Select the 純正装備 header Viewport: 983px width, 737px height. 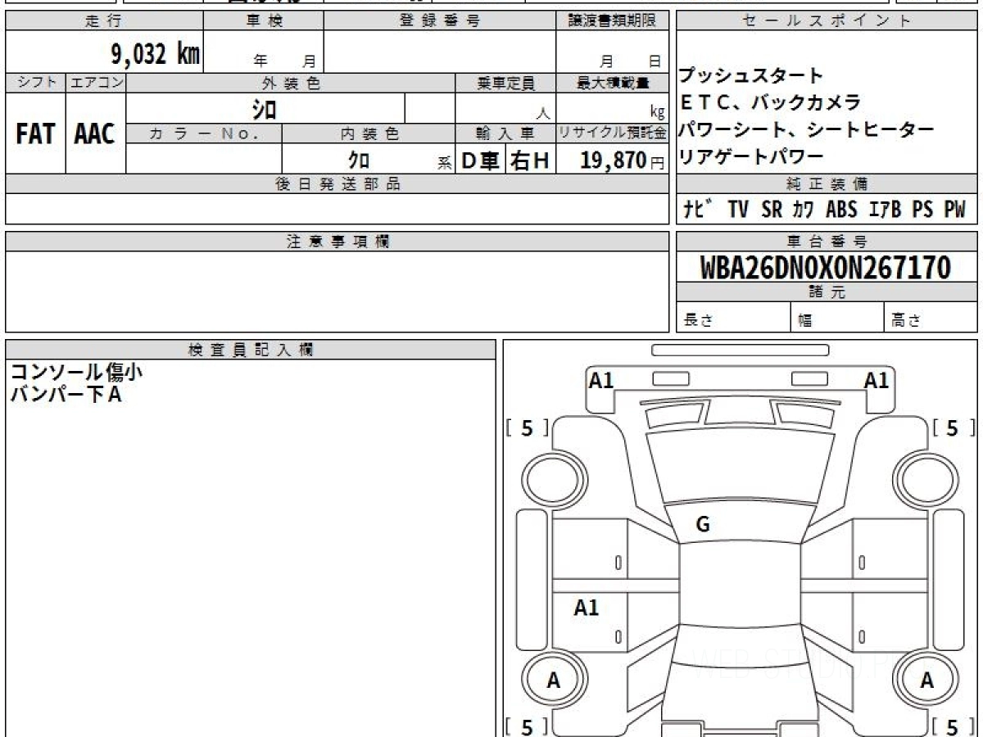(x=827, y=184)
